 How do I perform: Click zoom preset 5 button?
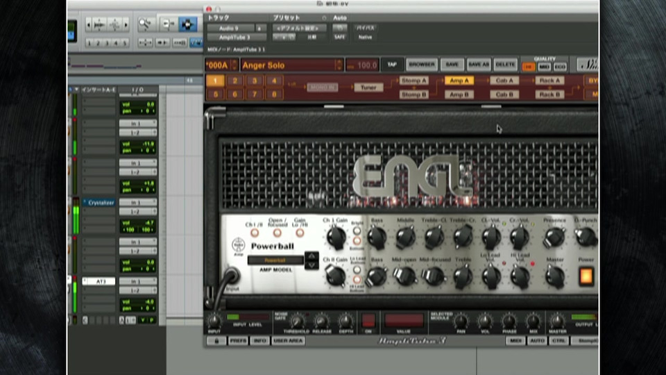(x=124, y=43)
